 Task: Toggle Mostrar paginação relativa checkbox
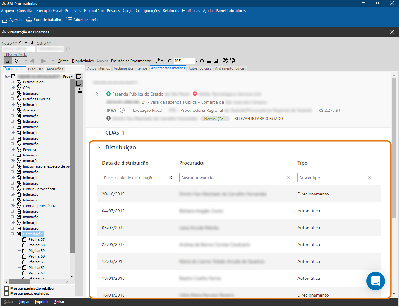[x=7, y=289]
